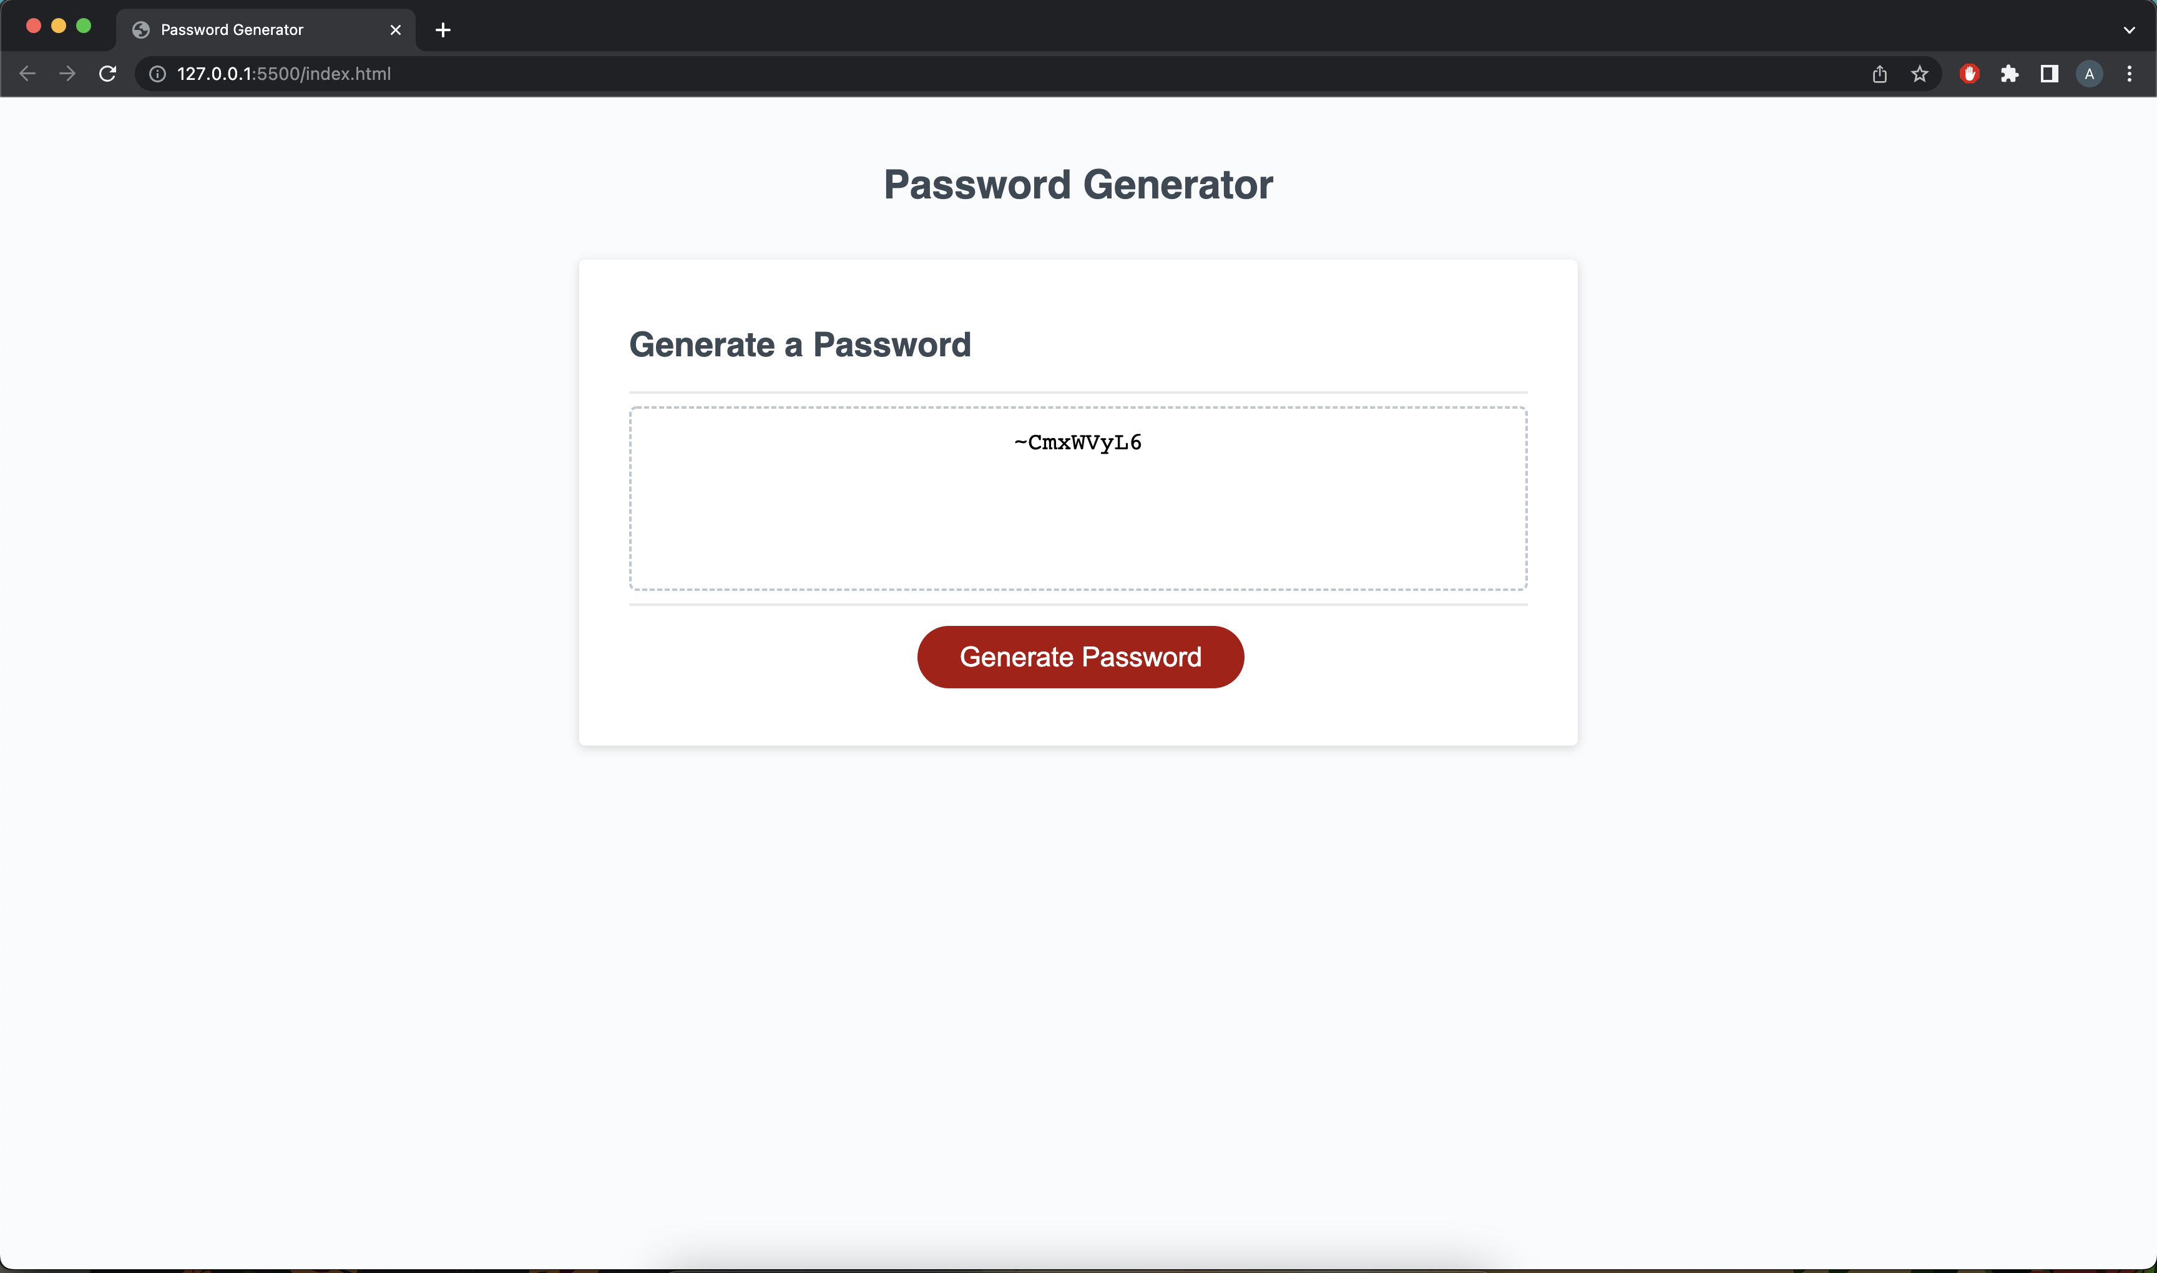Close the Password Generator tab

(394, 29)
